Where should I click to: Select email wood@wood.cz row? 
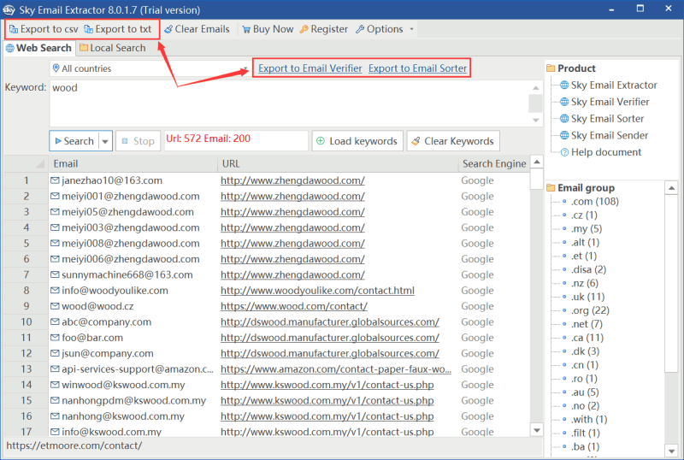[x=97, y=306]
